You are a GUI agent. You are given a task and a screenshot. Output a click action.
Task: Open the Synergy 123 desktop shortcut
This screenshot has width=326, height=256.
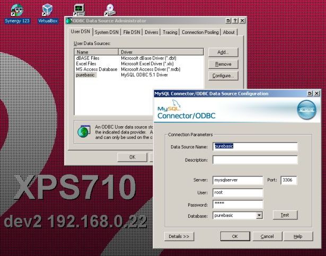pyautogui.click(x=17, y=14)
